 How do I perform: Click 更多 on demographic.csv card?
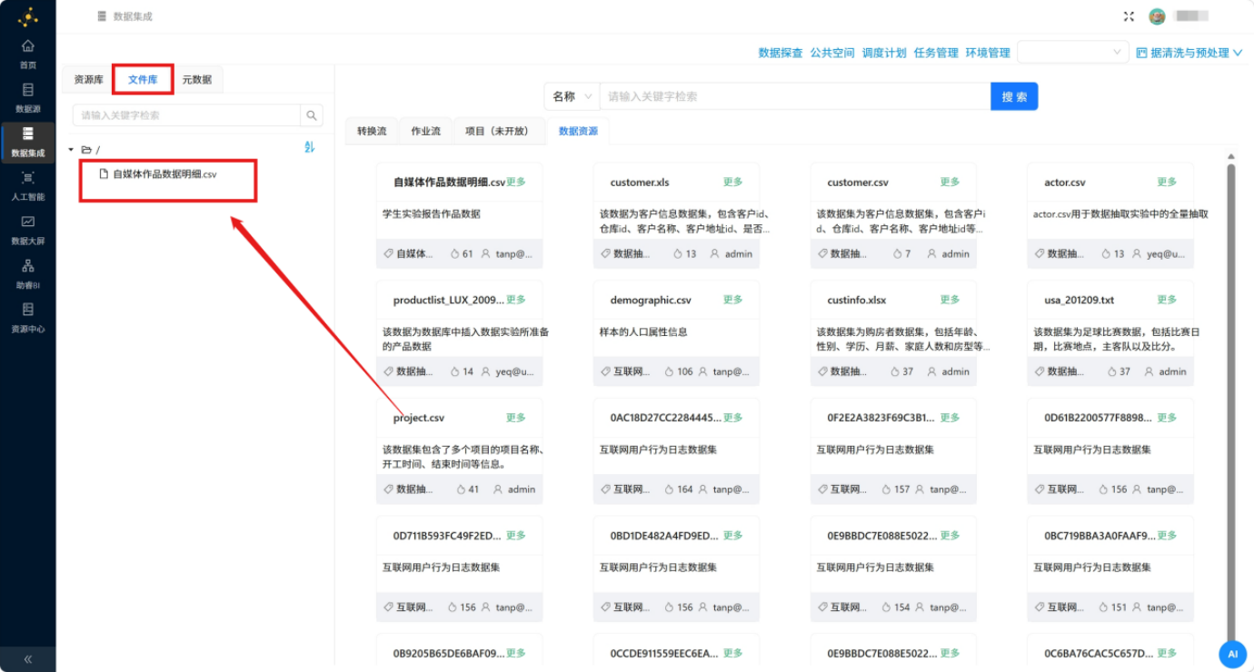[x=733, y=300]
